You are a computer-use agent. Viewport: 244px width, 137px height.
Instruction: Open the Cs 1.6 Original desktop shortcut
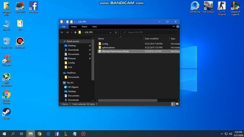click(222, 8)
